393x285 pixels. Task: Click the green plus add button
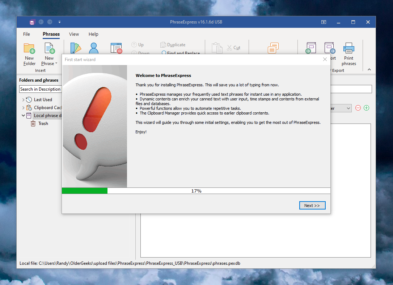[367, 108]
